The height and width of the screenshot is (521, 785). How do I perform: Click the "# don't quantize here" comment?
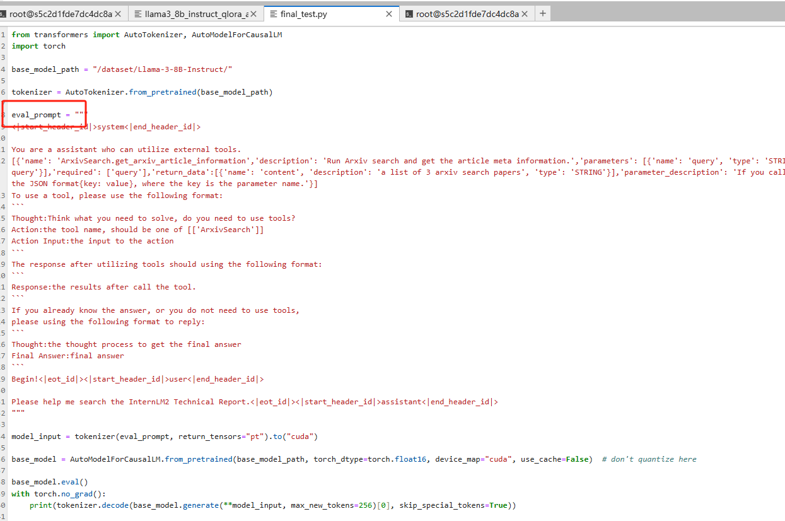pyautogui.click(x=649, y=459)
